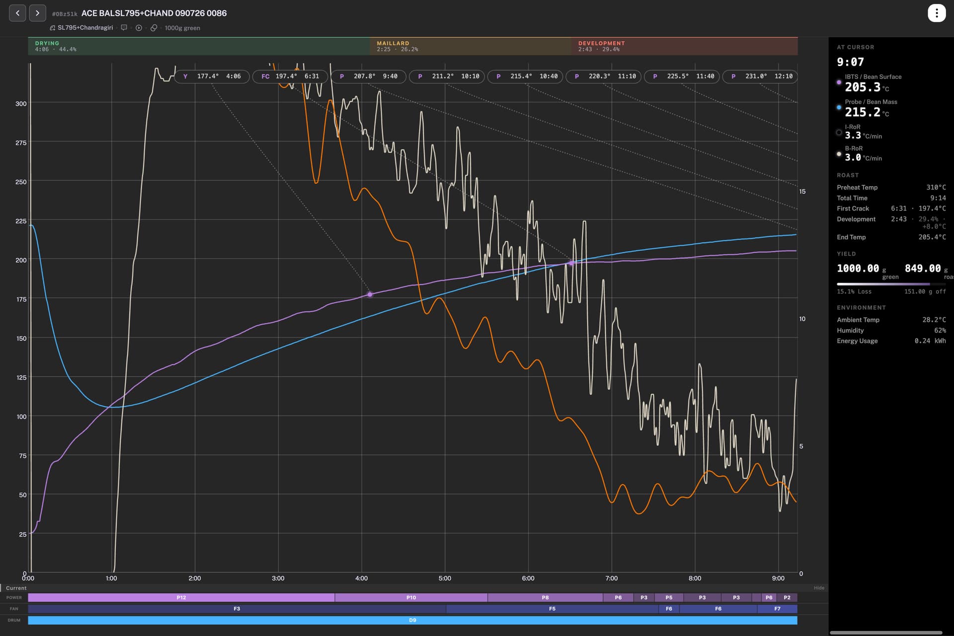This screenshot has height=636, width=954.
Task: Go to the previous roast using left chevron
Action: (x=17, y=13)
